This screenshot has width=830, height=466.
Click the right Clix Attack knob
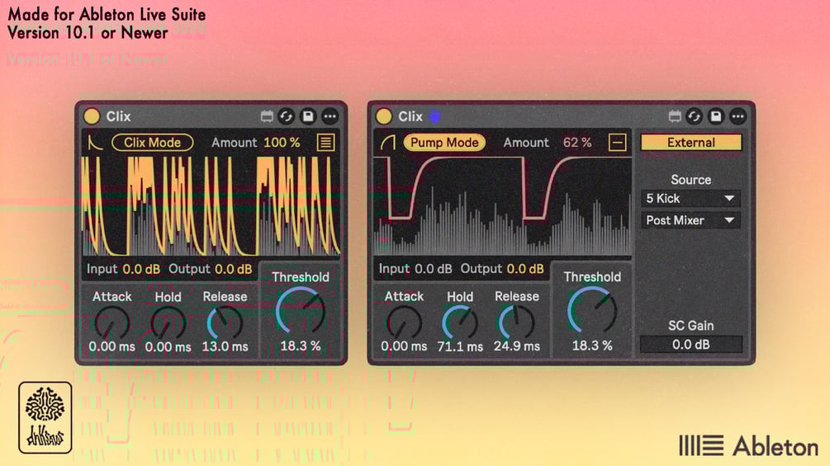[404, 323]
